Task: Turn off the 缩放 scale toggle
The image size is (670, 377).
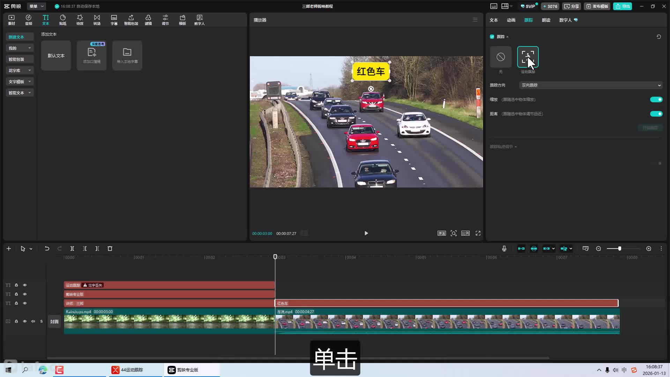Action: (656, 99)
